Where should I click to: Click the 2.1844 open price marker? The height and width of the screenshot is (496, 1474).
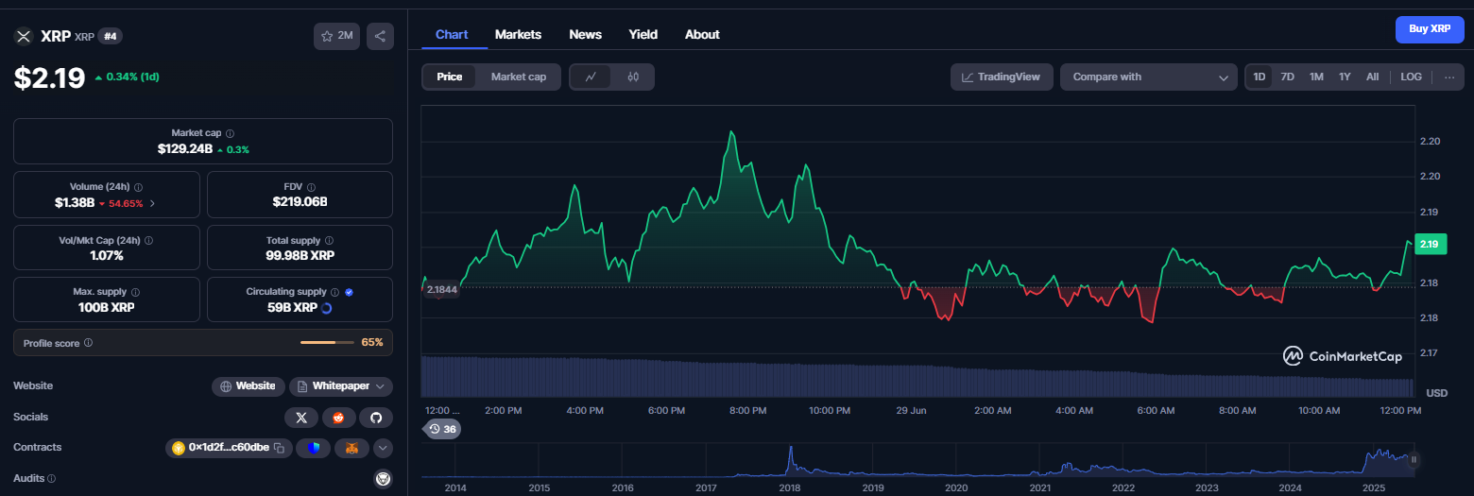click(x=442, y=289)
